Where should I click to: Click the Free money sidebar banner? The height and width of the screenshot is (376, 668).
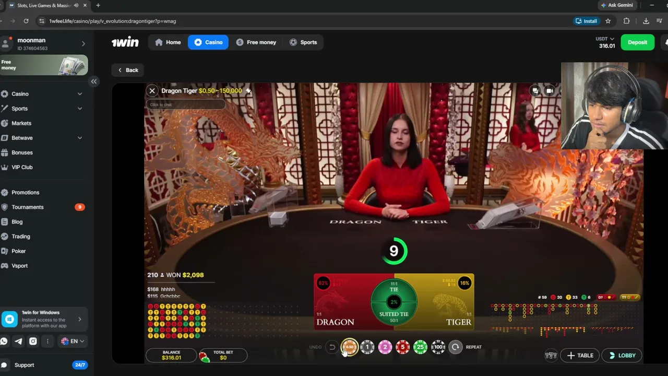coord(44,65)
